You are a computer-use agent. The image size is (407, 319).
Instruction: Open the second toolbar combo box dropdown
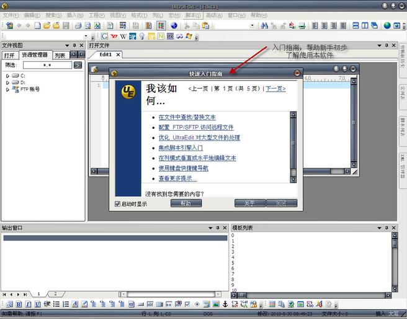pyautogui.click(x=86, y=37)
